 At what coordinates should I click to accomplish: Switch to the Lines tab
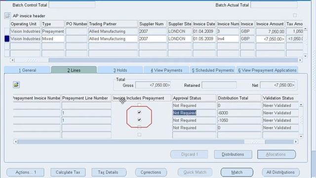pyautogui.click(x=74, y=70)
